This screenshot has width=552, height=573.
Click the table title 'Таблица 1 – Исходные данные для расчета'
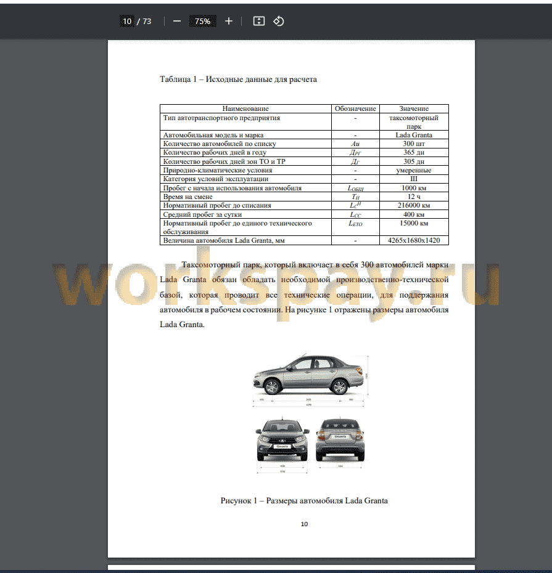point(238,79)
